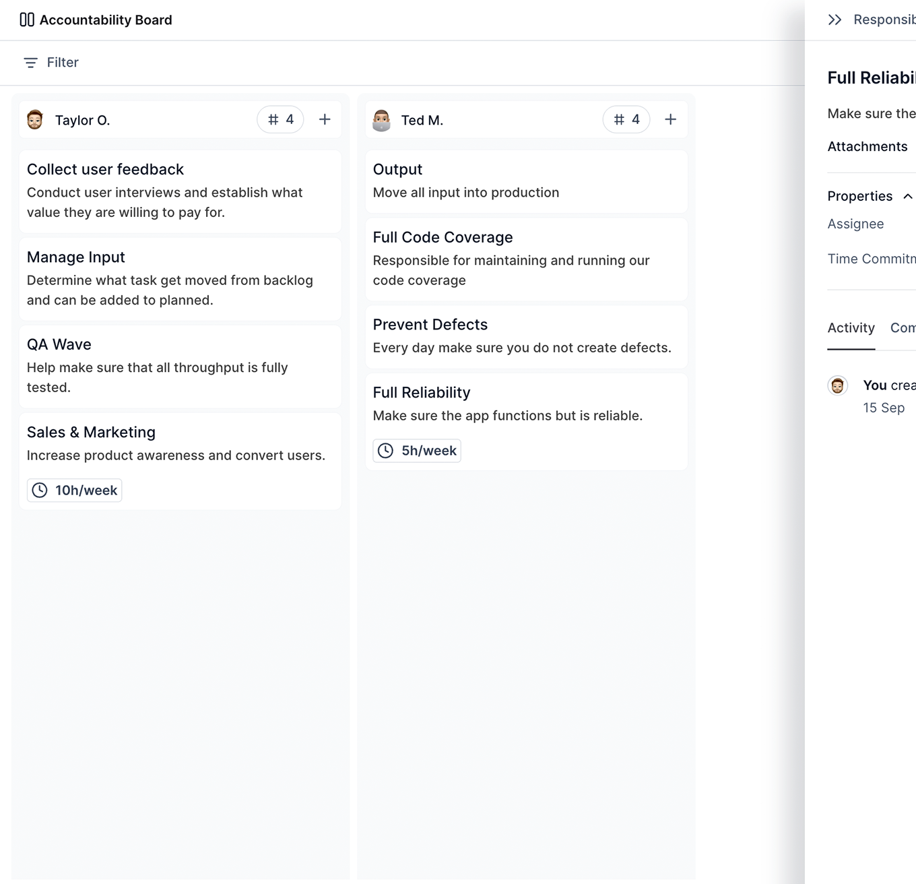The height and width of the screenshot is (884, 916).
Task: Open the Manage Input card
Action: [x=181, y=279]
